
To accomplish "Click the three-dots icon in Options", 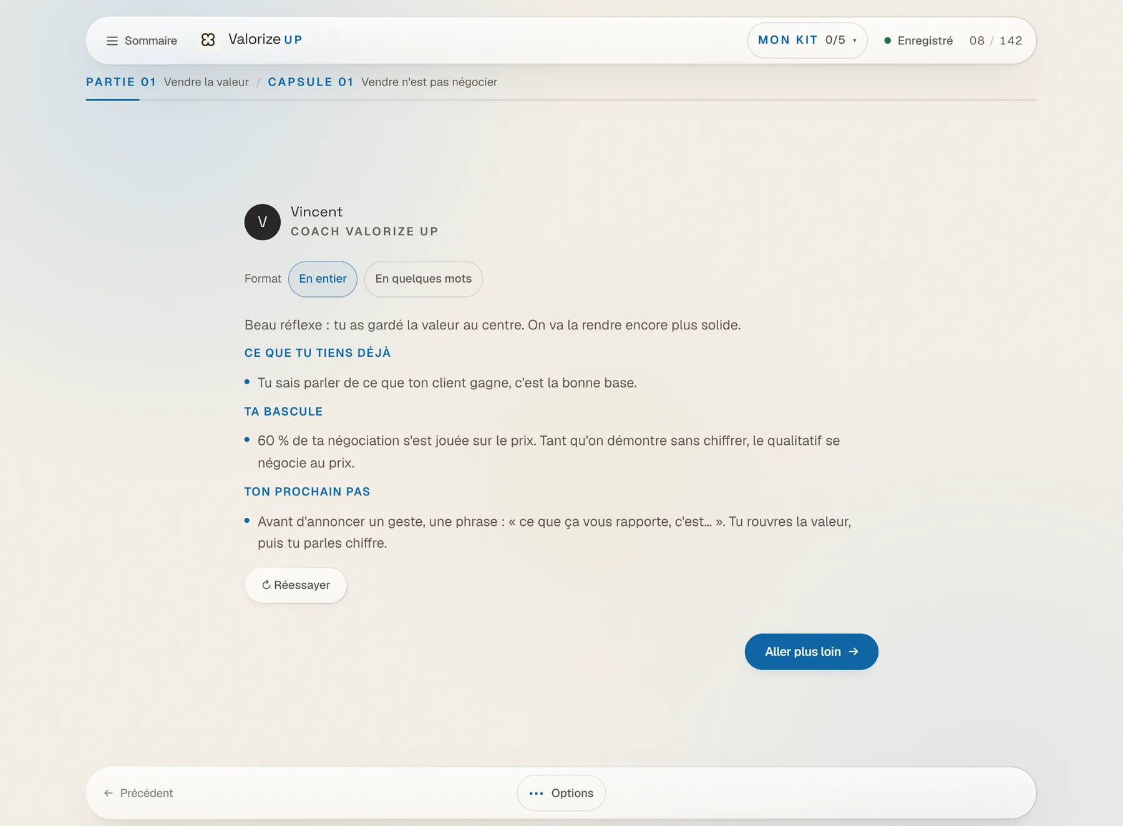I will point(537,794).
